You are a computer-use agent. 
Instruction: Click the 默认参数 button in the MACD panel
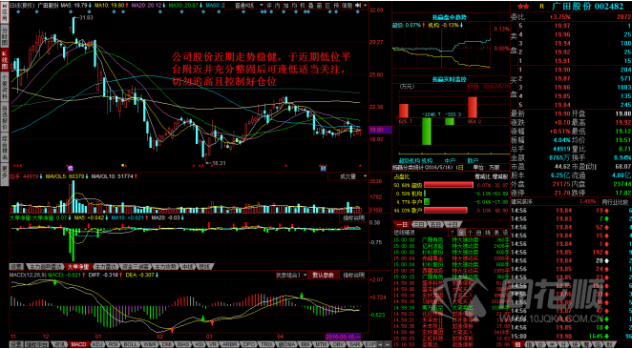click(x=324, y=275)
